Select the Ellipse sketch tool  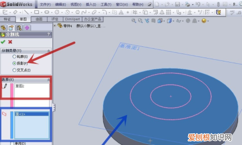tap(94, 12)
